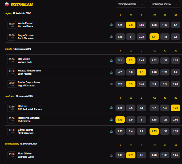Image resolution: width=182 pixels, height=164 pixels.
Task: Select 7.25 odds for Ruch Chorzów win
Action: coord(141,37)
